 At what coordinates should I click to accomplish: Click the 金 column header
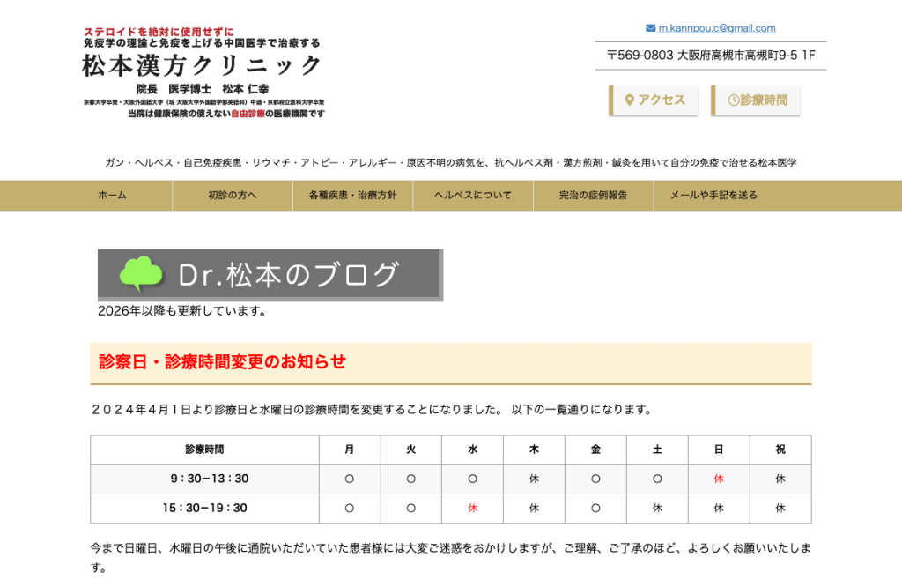(x=596, y=450)
